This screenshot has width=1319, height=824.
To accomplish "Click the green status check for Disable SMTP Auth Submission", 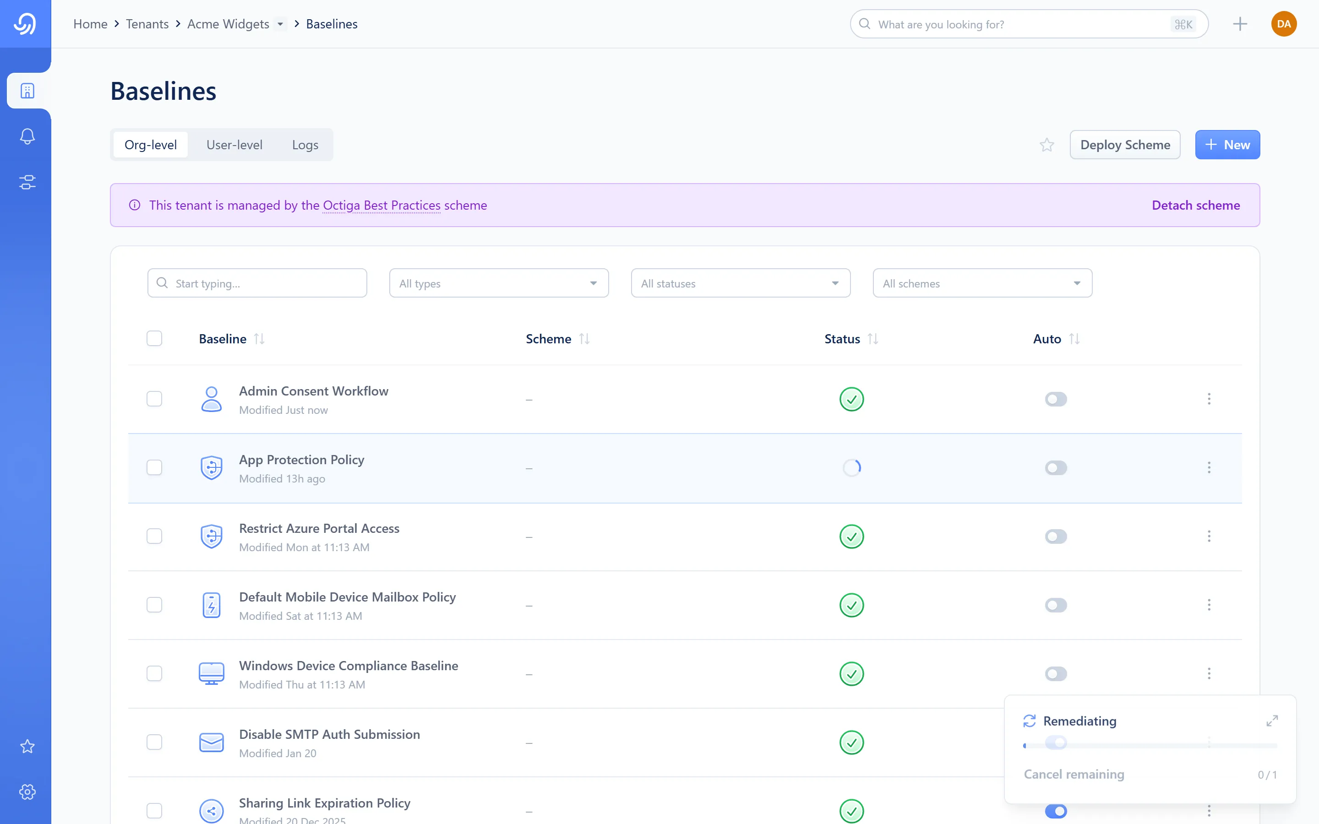I will coord(851,742).
